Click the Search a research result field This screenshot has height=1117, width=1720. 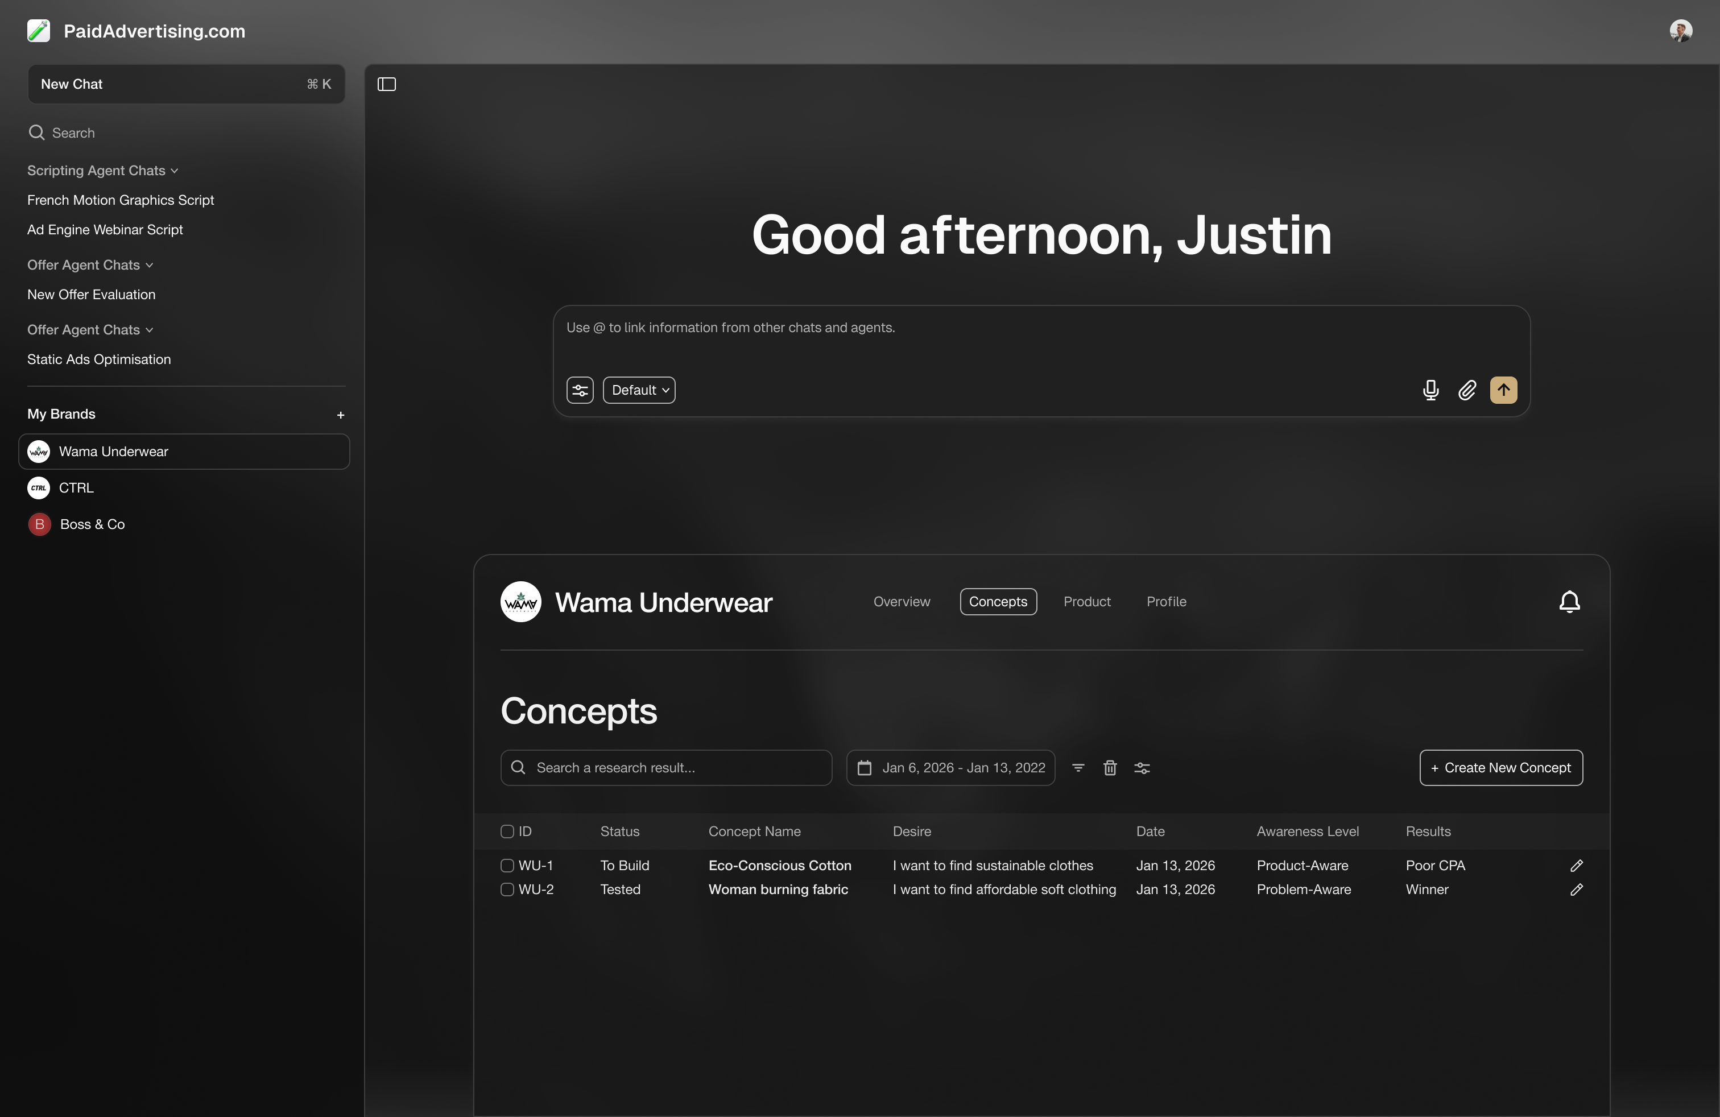point(665,768)
